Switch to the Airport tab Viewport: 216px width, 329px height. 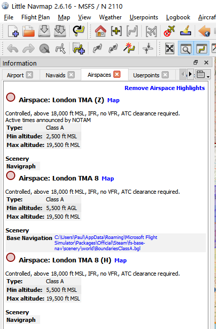point(20,75)
